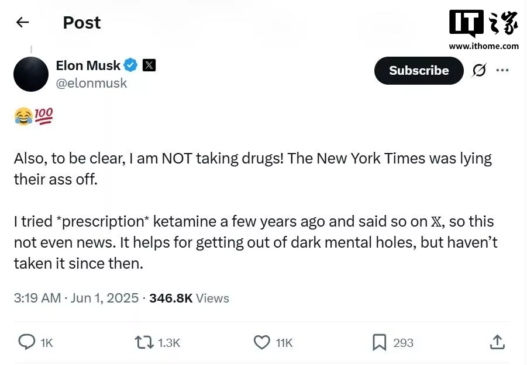Open the Elon Musk display name

(88, 65)
